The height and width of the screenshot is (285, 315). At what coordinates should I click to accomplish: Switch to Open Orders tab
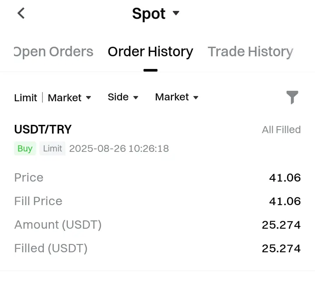click(x=53, y=52)
